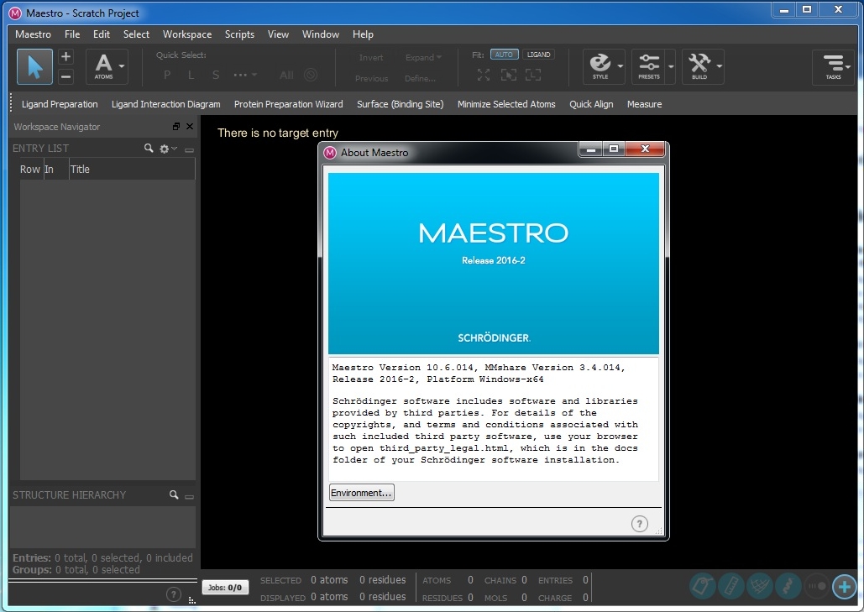Click the fit-to-all expand arrows icon
The image size is (864, 612).
tap(484, 75)
